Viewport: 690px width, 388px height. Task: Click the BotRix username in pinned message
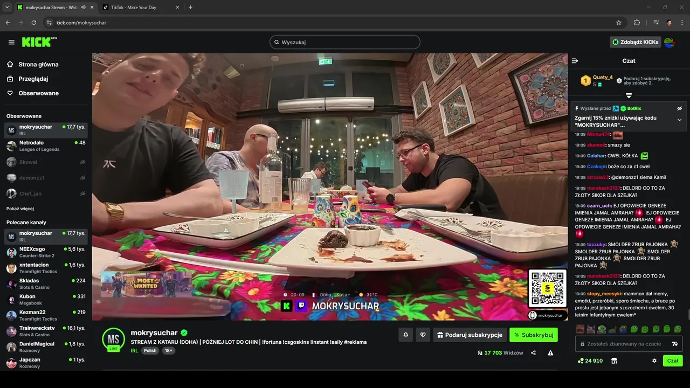[x=634, y=108]
